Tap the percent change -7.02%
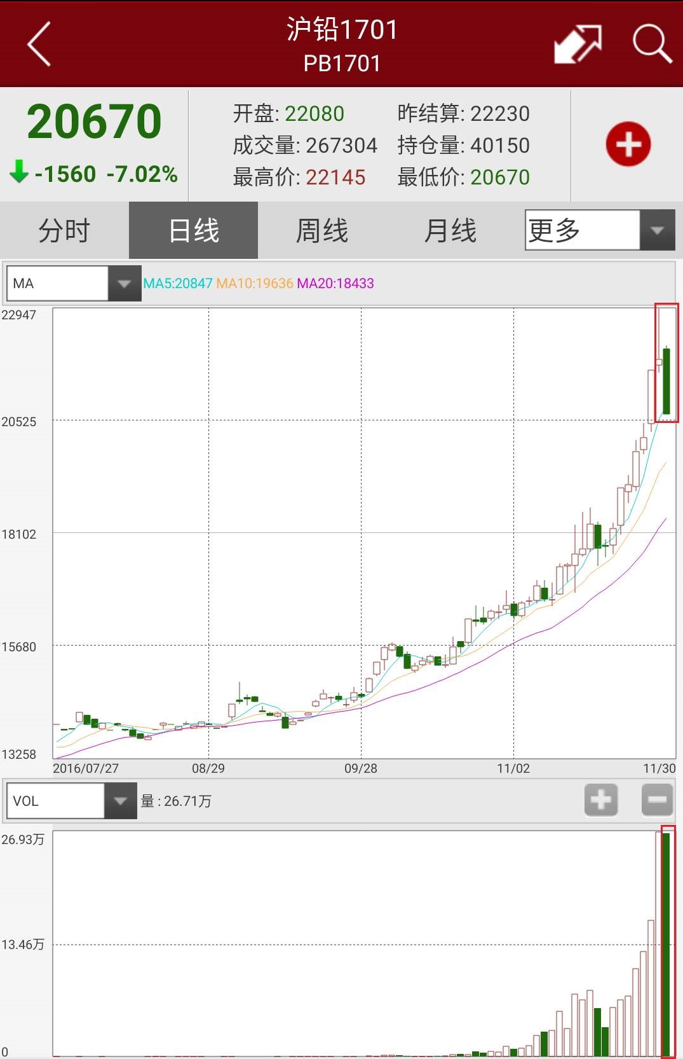Screen dimensions: 683x1059 tap(142, 174)
